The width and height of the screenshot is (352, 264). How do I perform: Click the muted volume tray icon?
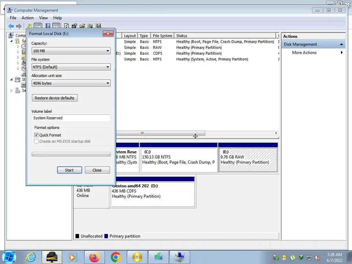click(317, 257)
